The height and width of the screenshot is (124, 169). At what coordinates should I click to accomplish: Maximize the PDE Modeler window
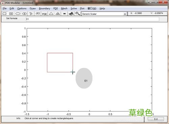coord(156,2)
